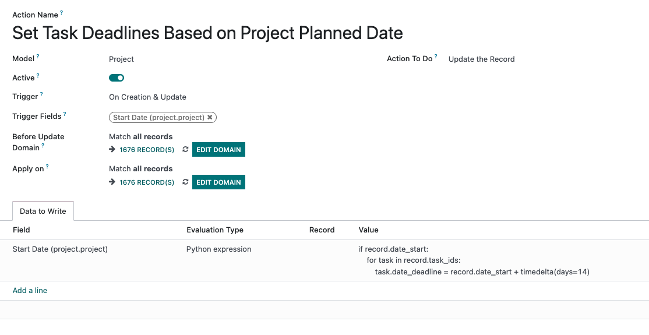
Task: Toggle the Active switch off
Action: 117,78
